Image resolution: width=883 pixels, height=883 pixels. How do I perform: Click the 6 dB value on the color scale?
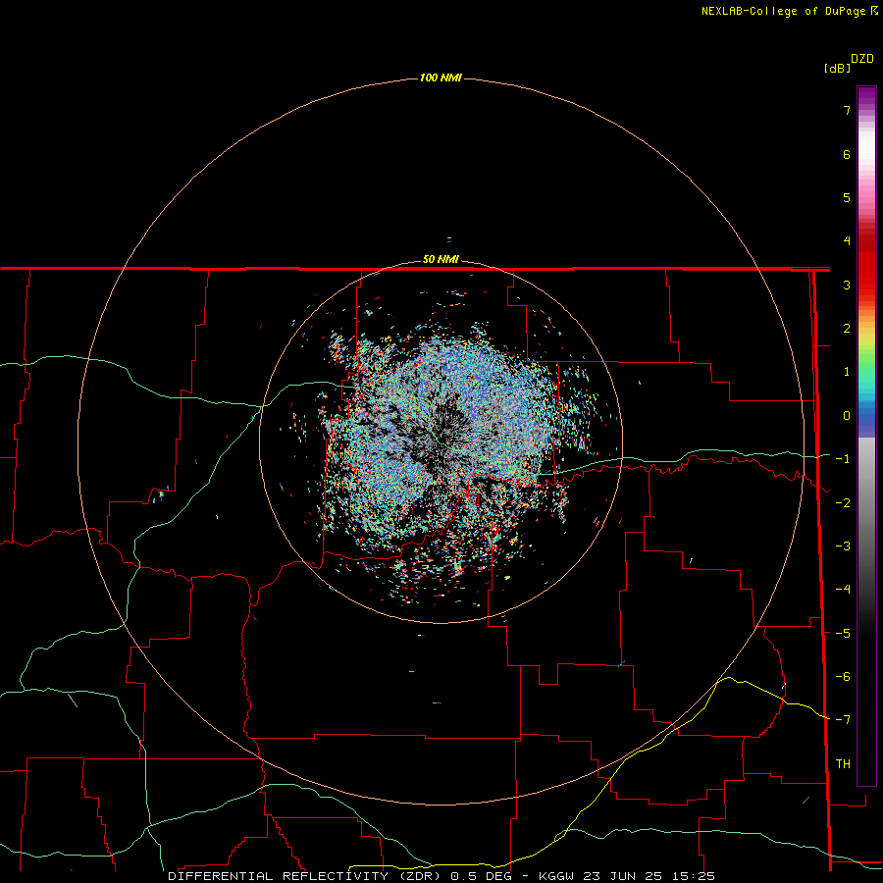pos(847,154)
